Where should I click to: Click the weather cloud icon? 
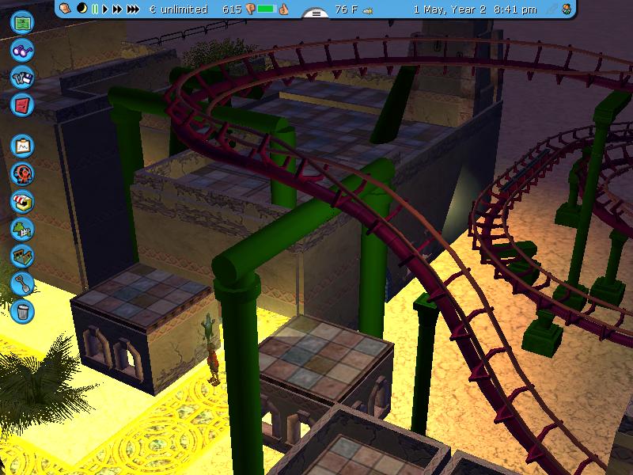pyautogui.click(x=368, y=10)
